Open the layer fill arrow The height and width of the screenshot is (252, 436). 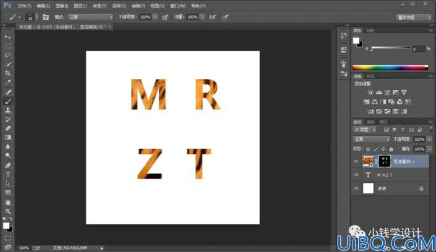[x=429, y=149]
